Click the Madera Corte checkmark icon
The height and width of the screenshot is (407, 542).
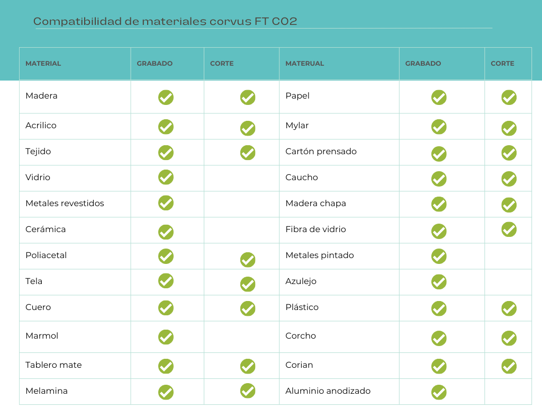(248, 98)
